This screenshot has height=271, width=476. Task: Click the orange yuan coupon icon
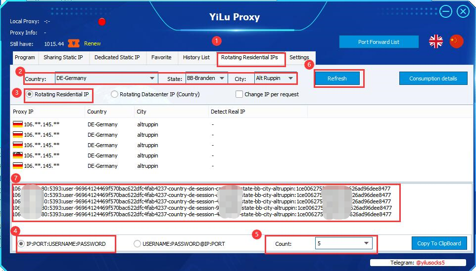73,43
